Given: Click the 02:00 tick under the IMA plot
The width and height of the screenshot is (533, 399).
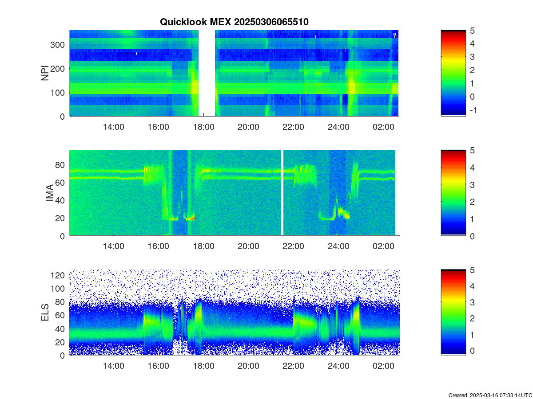Looking at the screenshot, I should point(383,246).
